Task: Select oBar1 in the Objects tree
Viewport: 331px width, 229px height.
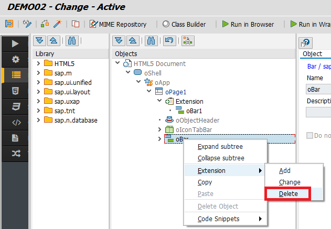Action: tap(194, 111)
